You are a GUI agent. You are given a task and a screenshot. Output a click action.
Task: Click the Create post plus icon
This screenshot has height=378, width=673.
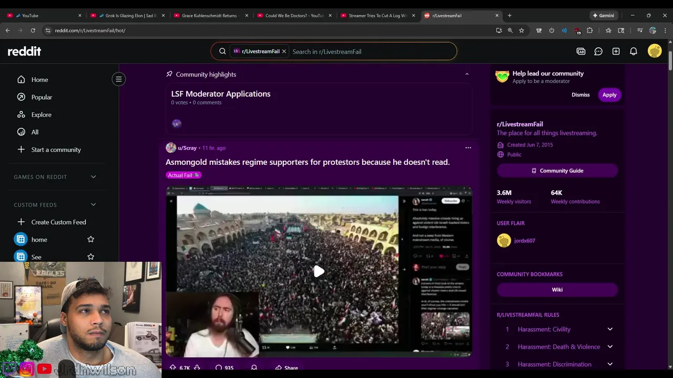tap(616, 51)
